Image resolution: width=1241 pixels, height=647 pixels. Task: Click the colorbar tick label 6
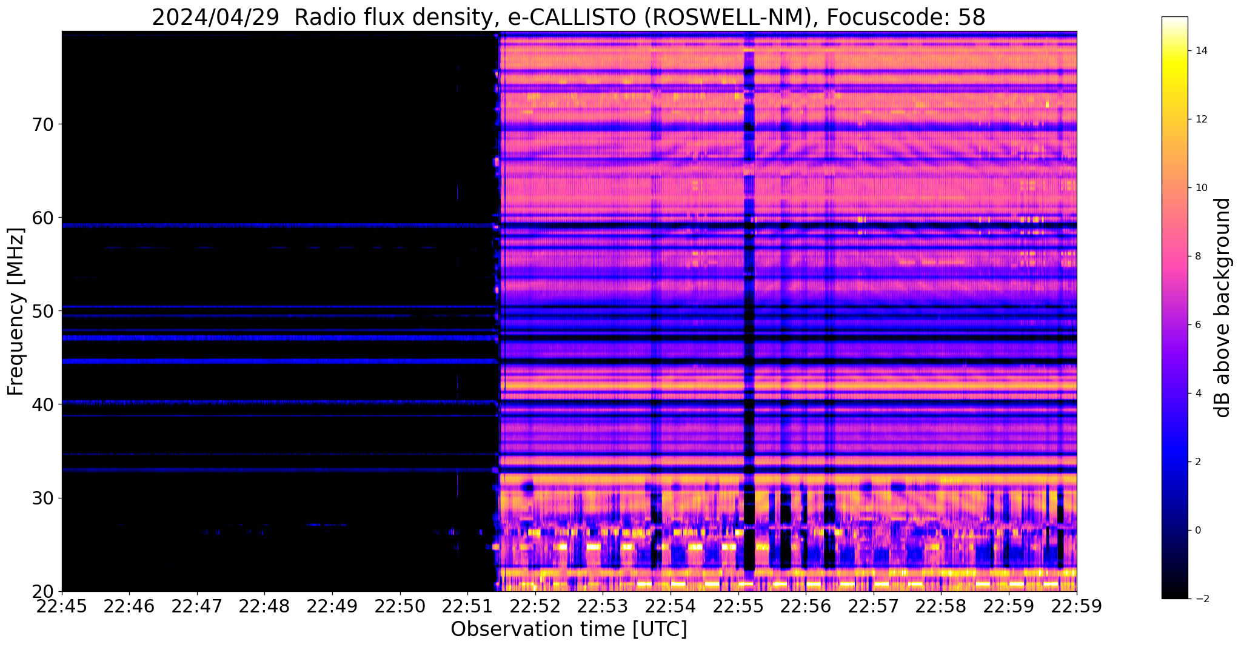[1197, 325]
